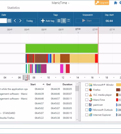Click the date input field
The height and width of the screenshot is (134, 121).
point(3,21)
